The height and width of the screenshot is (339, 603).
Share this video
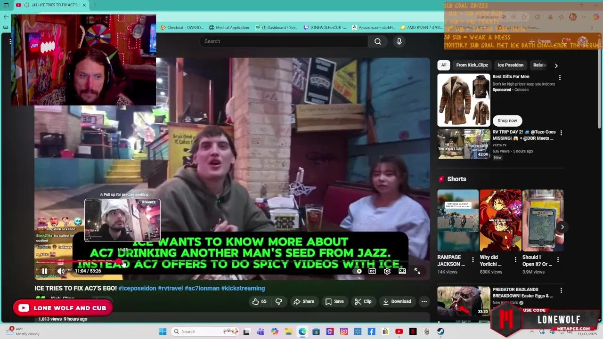(x=304, y=301)
